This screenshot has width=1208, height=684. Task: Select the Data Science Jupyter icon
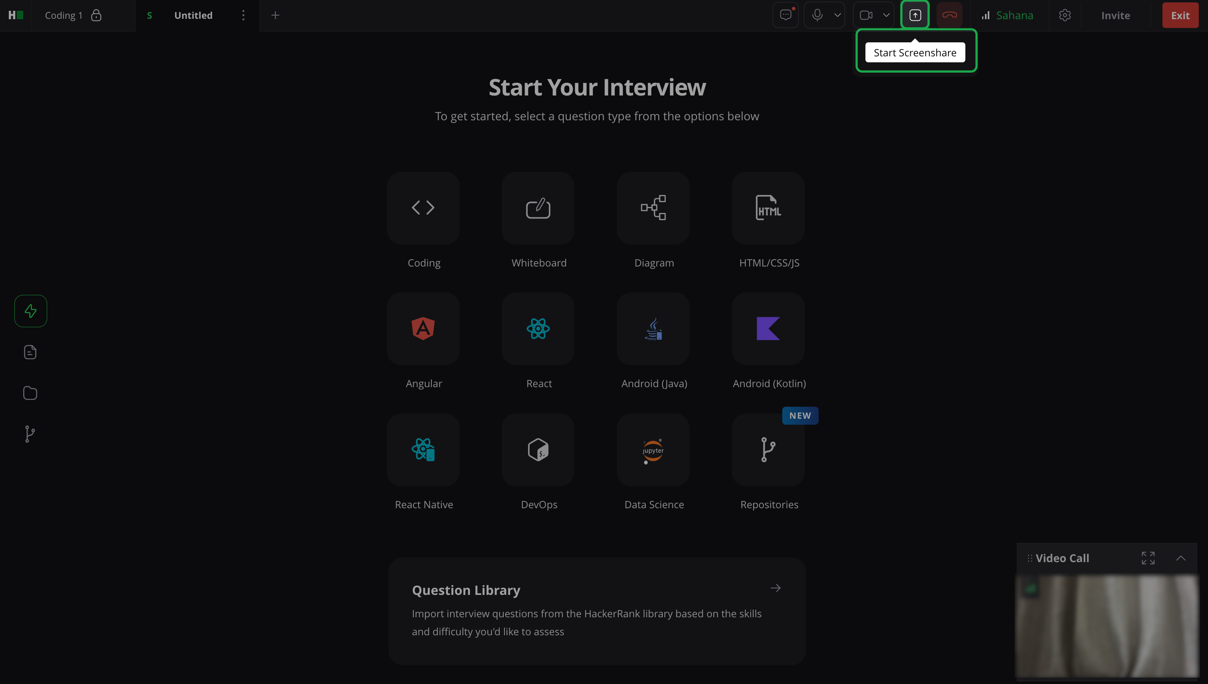[x=653, y=449]
